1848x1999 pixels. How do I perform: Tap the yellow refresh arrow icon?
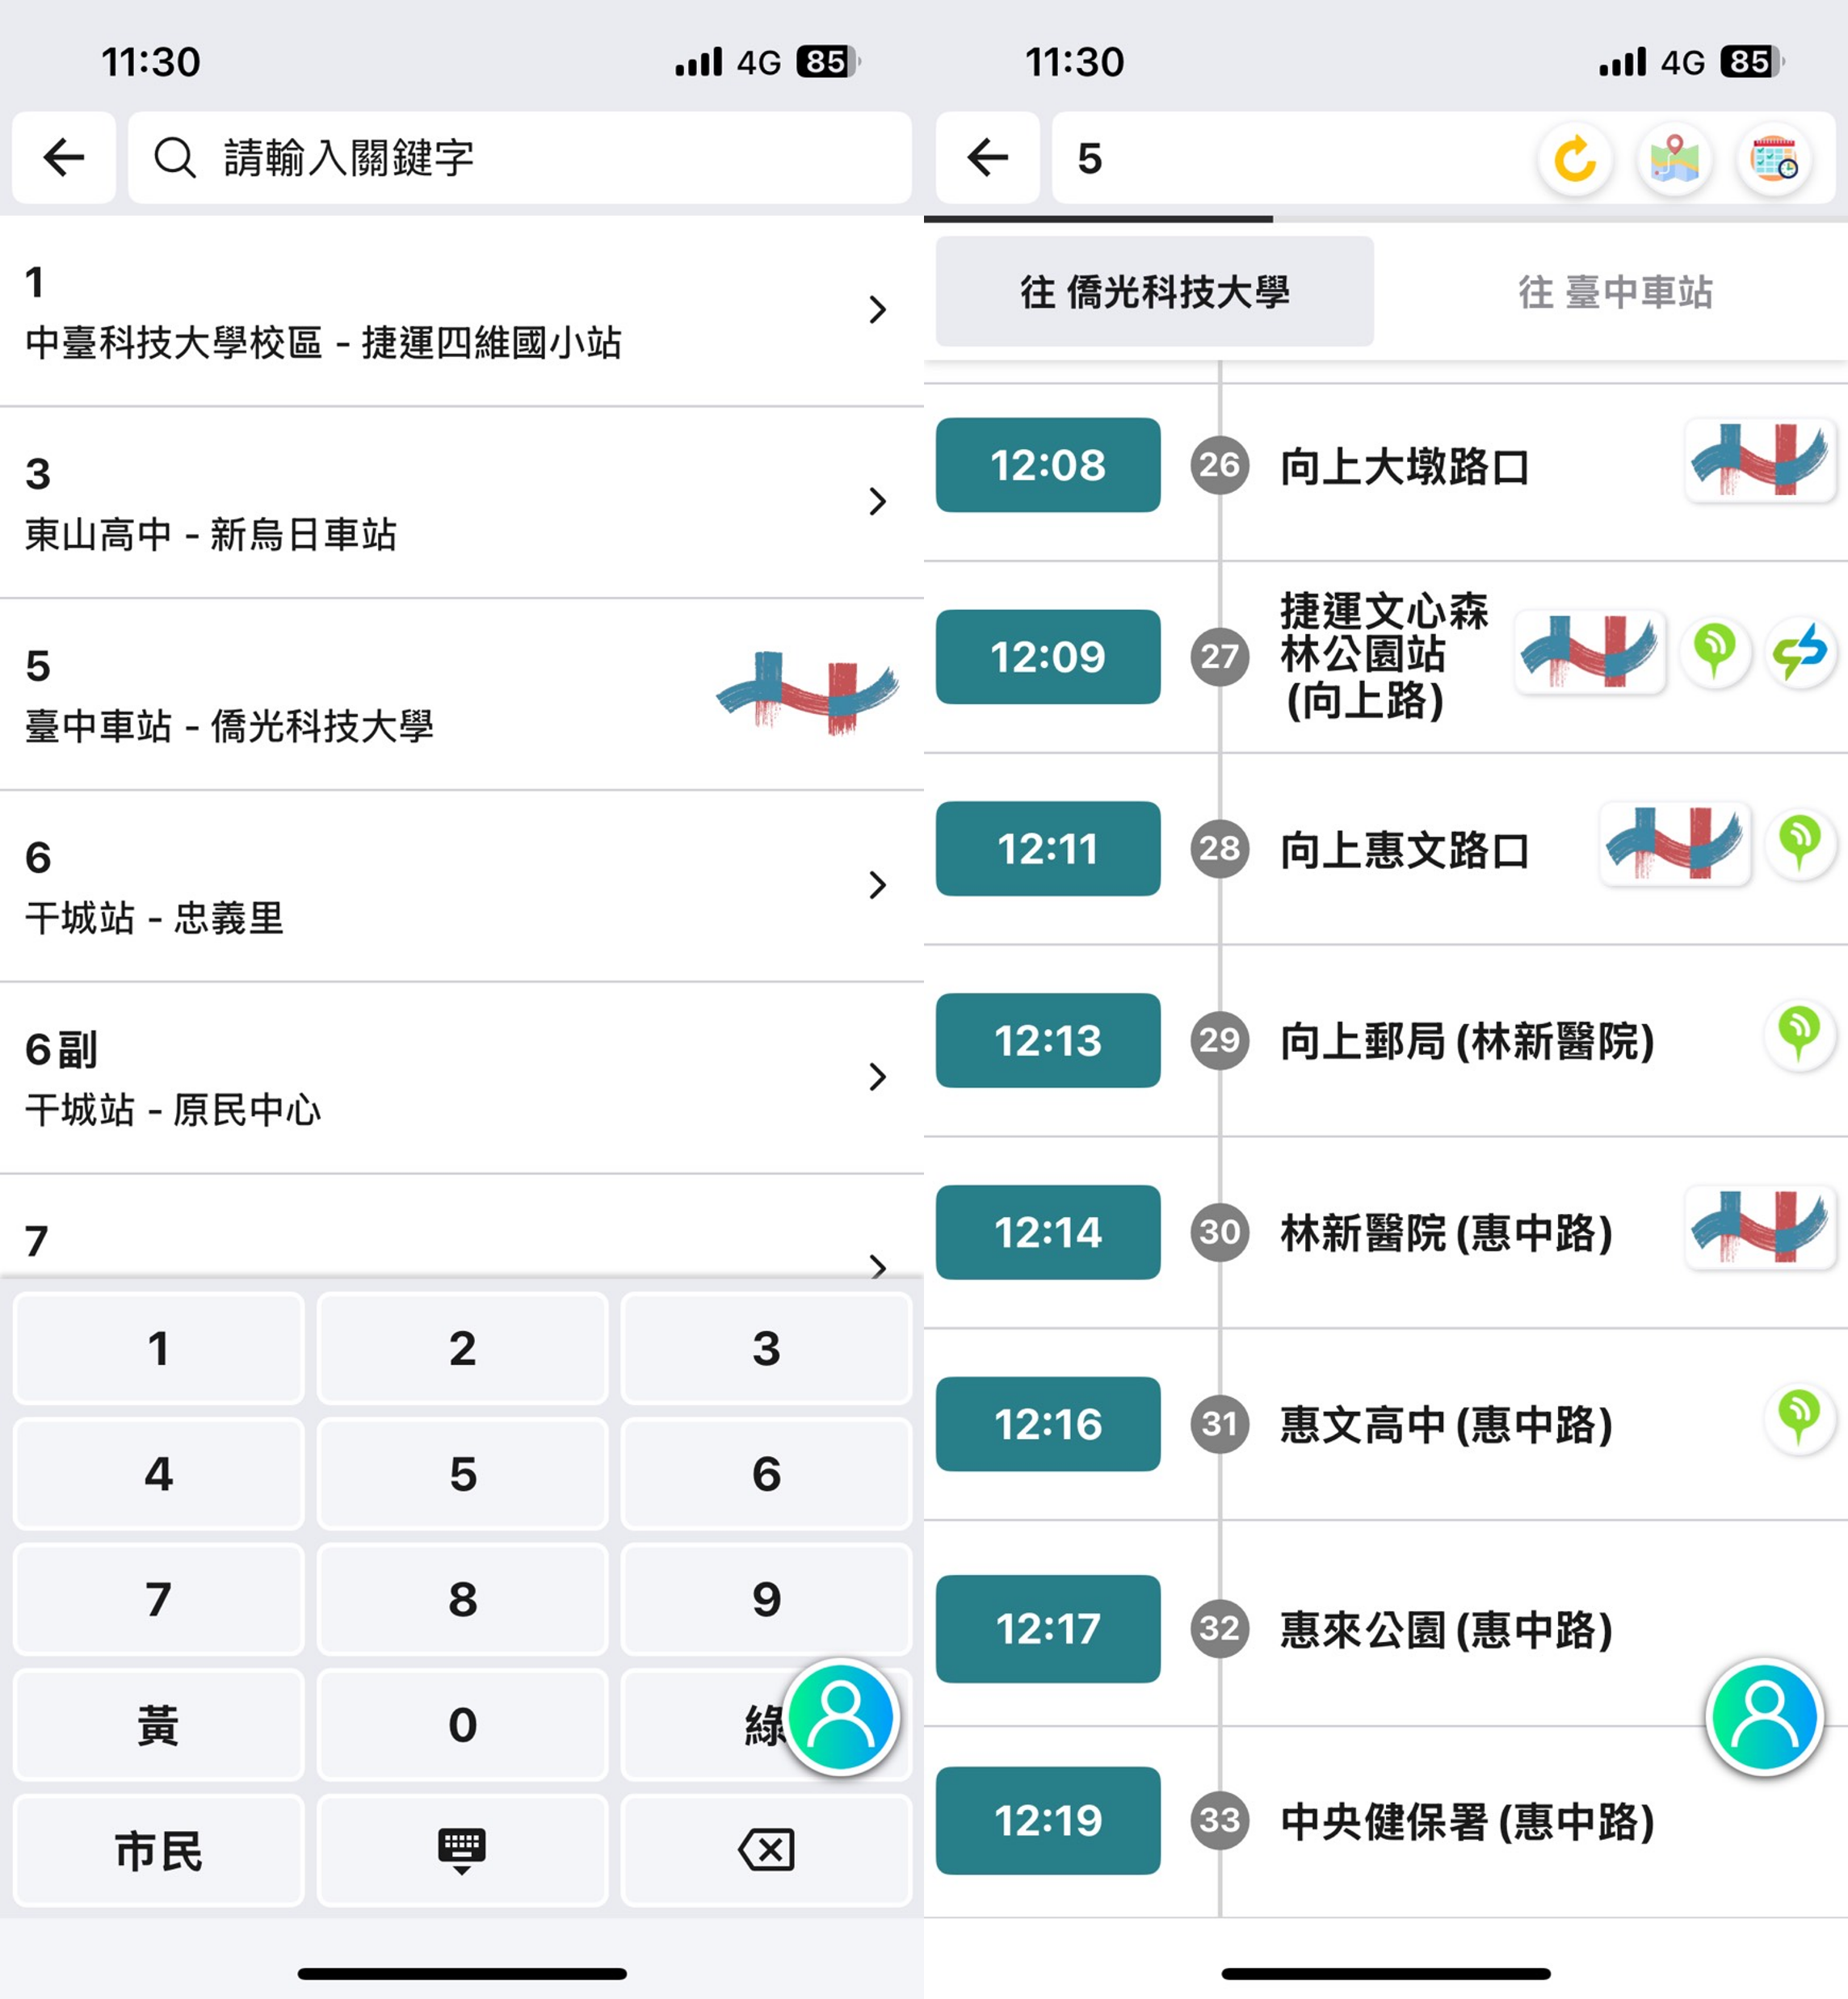coord(1575,159)
